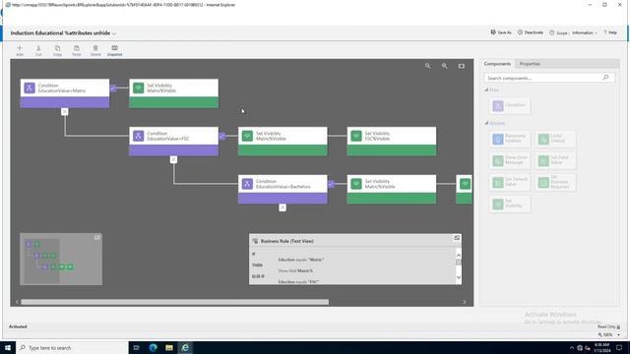Viewport: 630px width, 354px height.
Task: Click the minimap overview thumbnail
Action: 61,260
